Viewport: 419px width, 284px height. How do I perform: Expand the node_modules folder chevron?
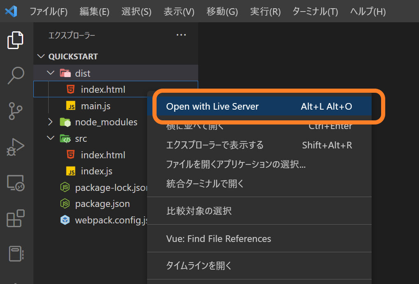pyautogui.click(x=50, y=122)
